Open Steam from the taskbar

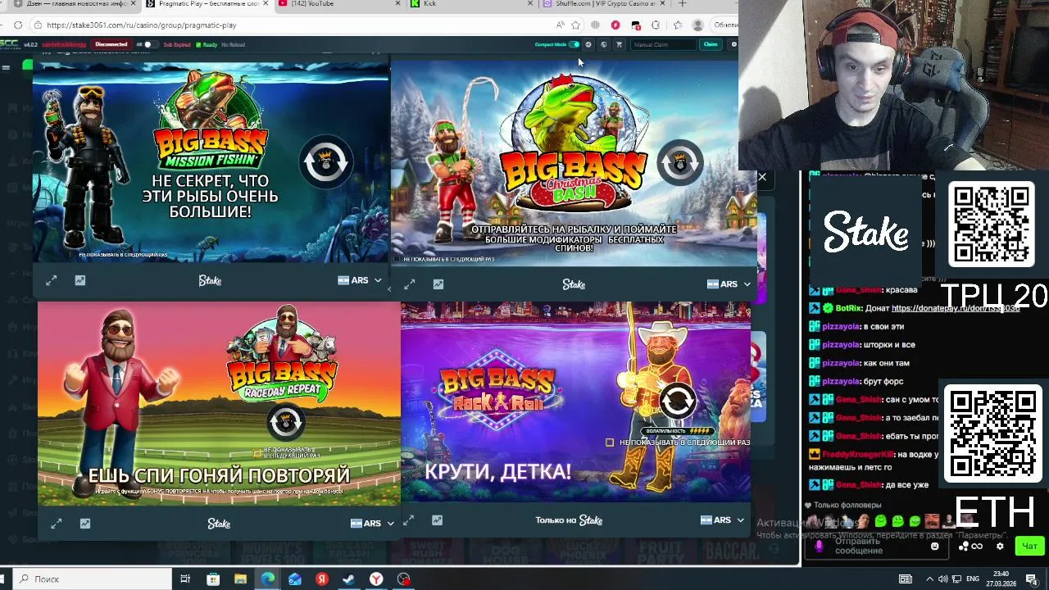pos(348,579)
